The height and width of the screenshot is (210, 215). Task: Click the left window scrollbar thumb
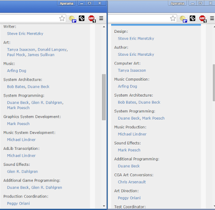click(x=104, y=97)
